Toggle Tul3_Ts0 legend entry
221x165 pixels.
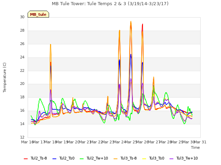[153, 158]
